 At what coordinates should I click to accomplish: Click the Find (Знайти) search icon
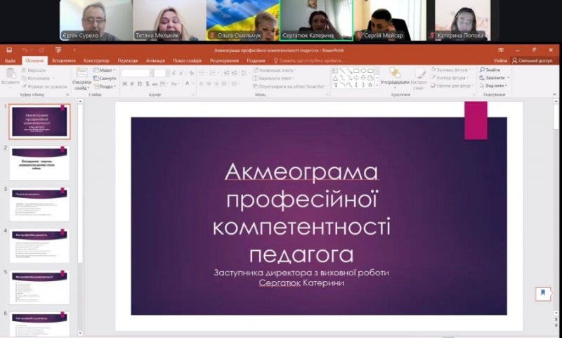[483, 70]
